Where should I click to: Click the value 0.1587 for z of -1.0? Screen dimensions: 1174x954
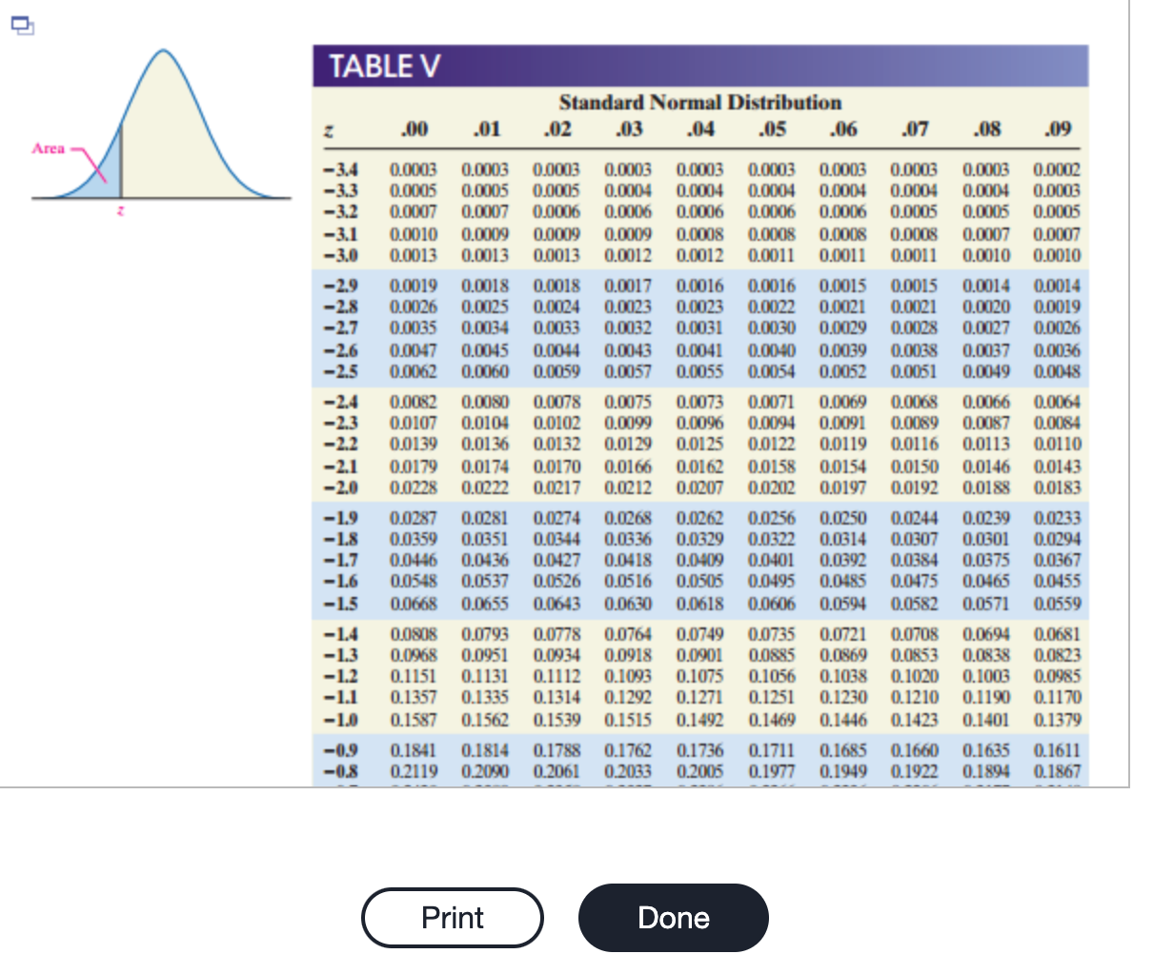tap(415, 720)
